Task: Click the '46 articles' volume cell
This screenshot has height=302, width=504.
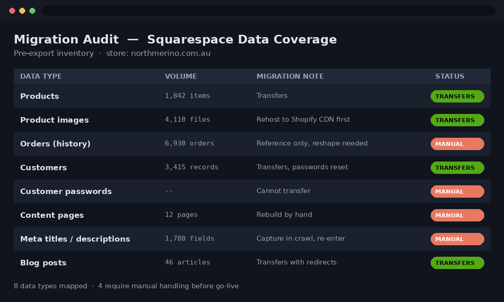Action: tap(187, 262)
